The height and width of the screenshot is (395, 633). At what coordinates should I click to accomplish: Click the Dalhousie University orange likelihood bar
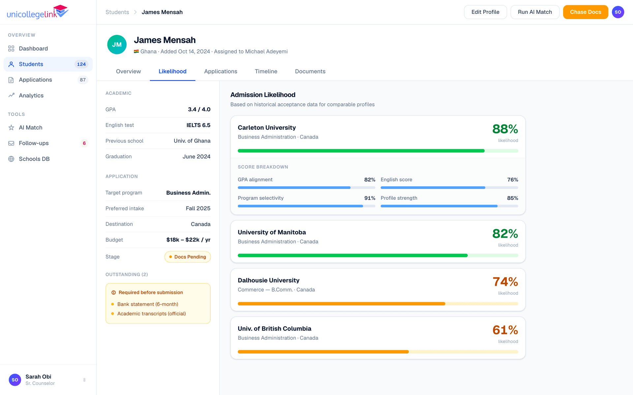(378, 304)
